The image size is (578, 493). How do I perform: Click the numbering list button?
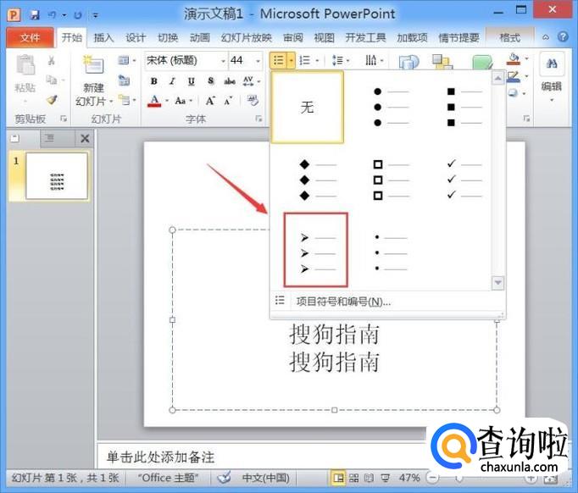305,60
